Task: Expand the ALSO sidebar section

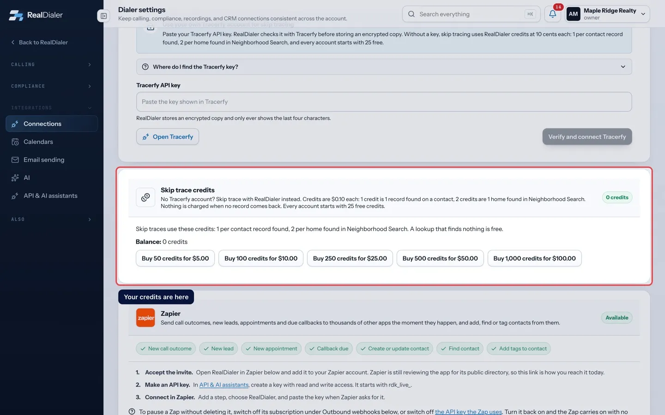Action: tap(51, 219)
